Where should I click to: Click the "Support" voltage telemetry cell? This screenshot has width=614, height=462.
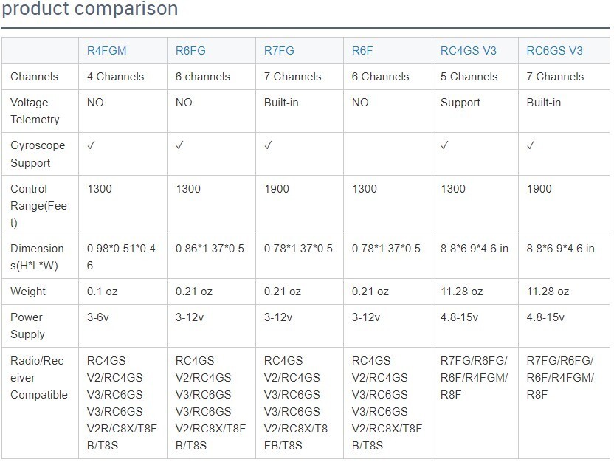[x=460, y=103]
